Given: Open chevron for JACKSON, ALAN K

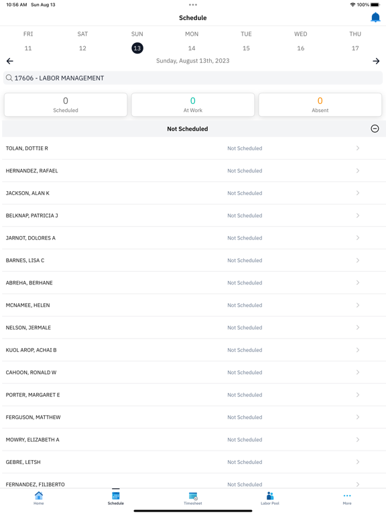Looking at the screenshot, I should click(x=358, y=193).
